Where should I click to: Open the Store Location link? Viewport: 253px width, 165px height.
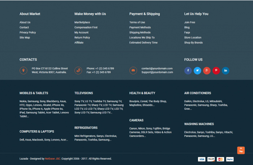pos(193,38)
